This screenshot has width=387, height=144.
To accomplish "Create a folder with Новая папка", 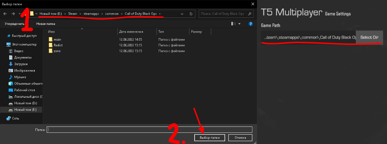I will click(46, 24).
